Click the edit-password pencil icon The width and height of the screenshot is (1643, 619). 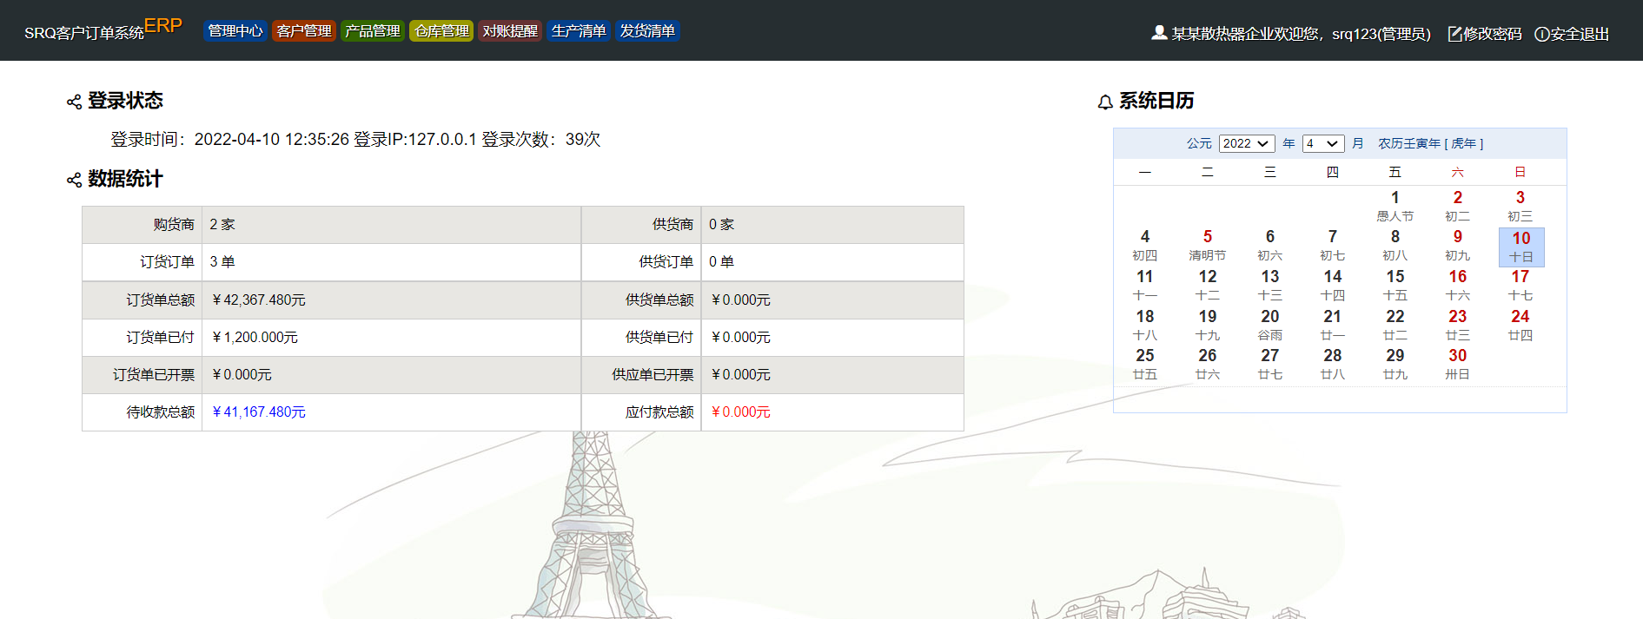click(x=1454, y=34)
